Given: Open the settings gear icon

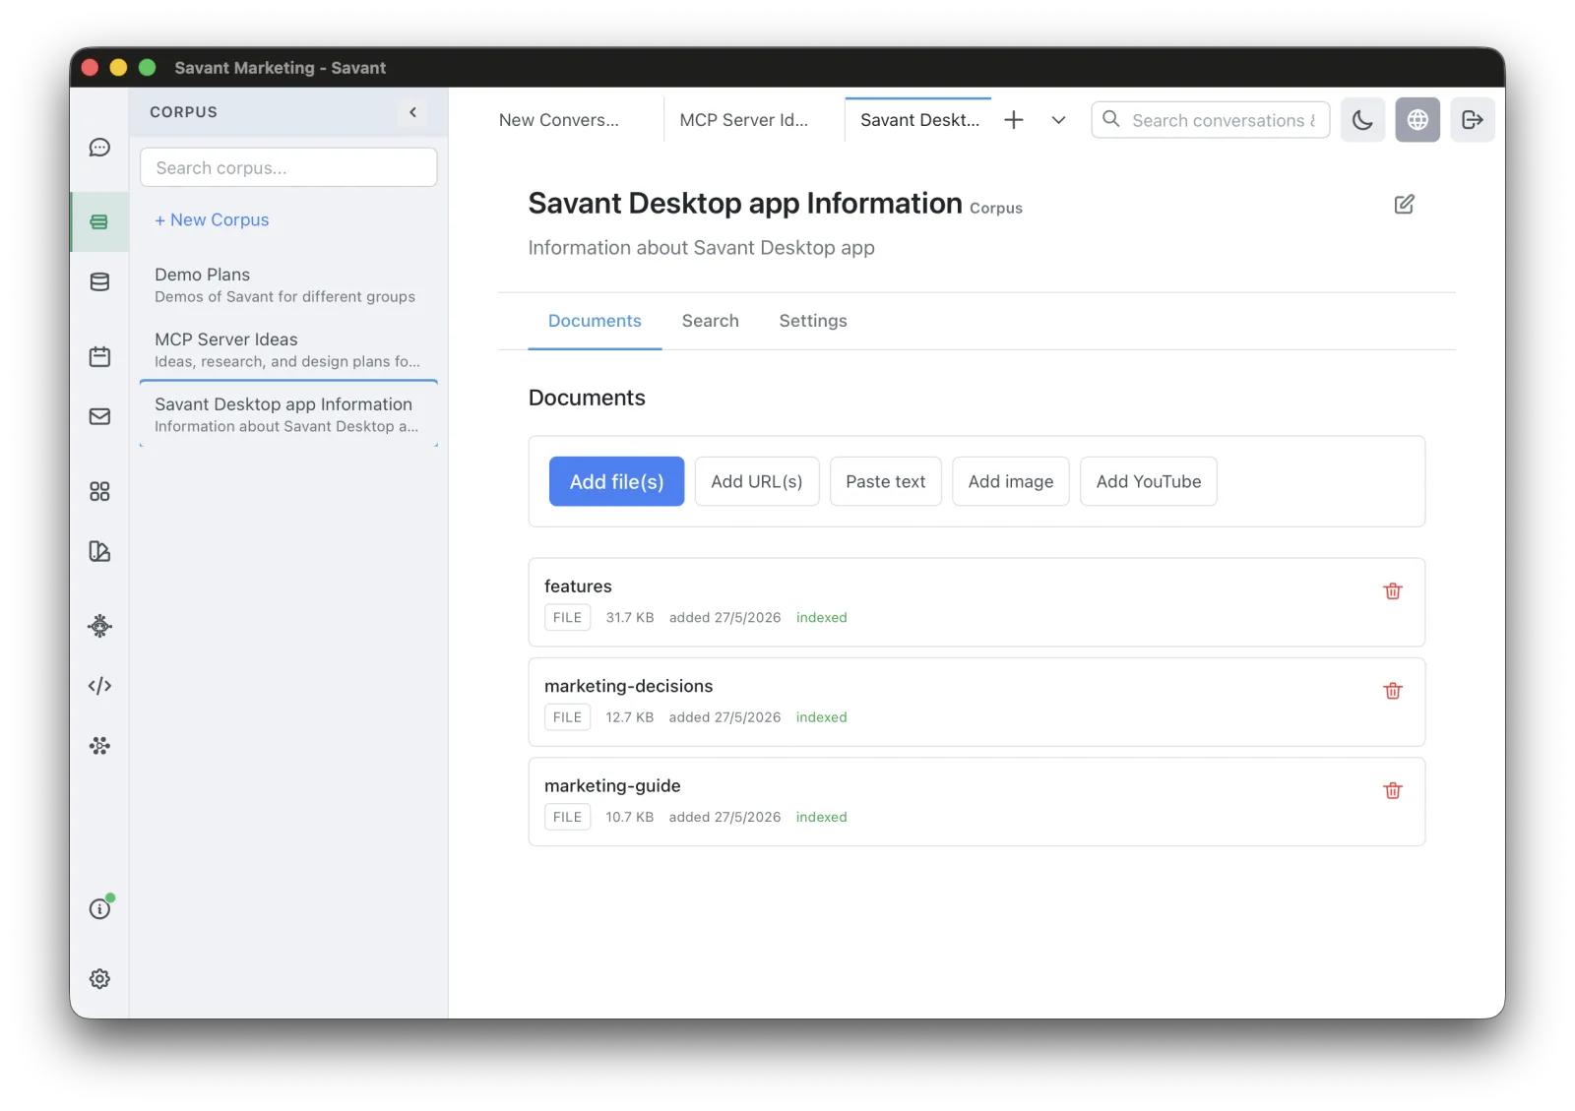Looking at the screenshot, I should pos(99,979).
